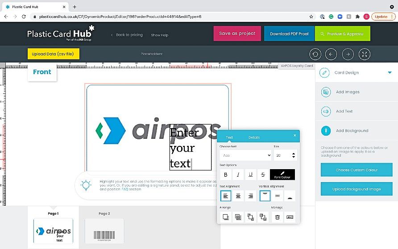This screenshot has height=249, width=398.
Task: Open the Add Images menu item
Action: (357, 92)
